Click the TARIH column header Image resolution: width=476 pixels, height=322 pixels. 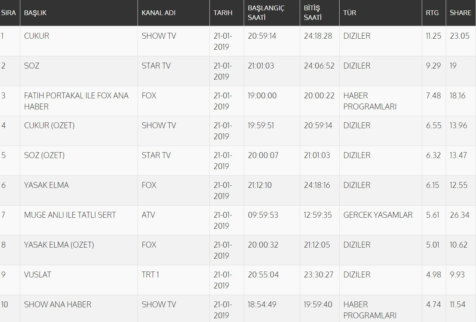[x=223, y=13]
